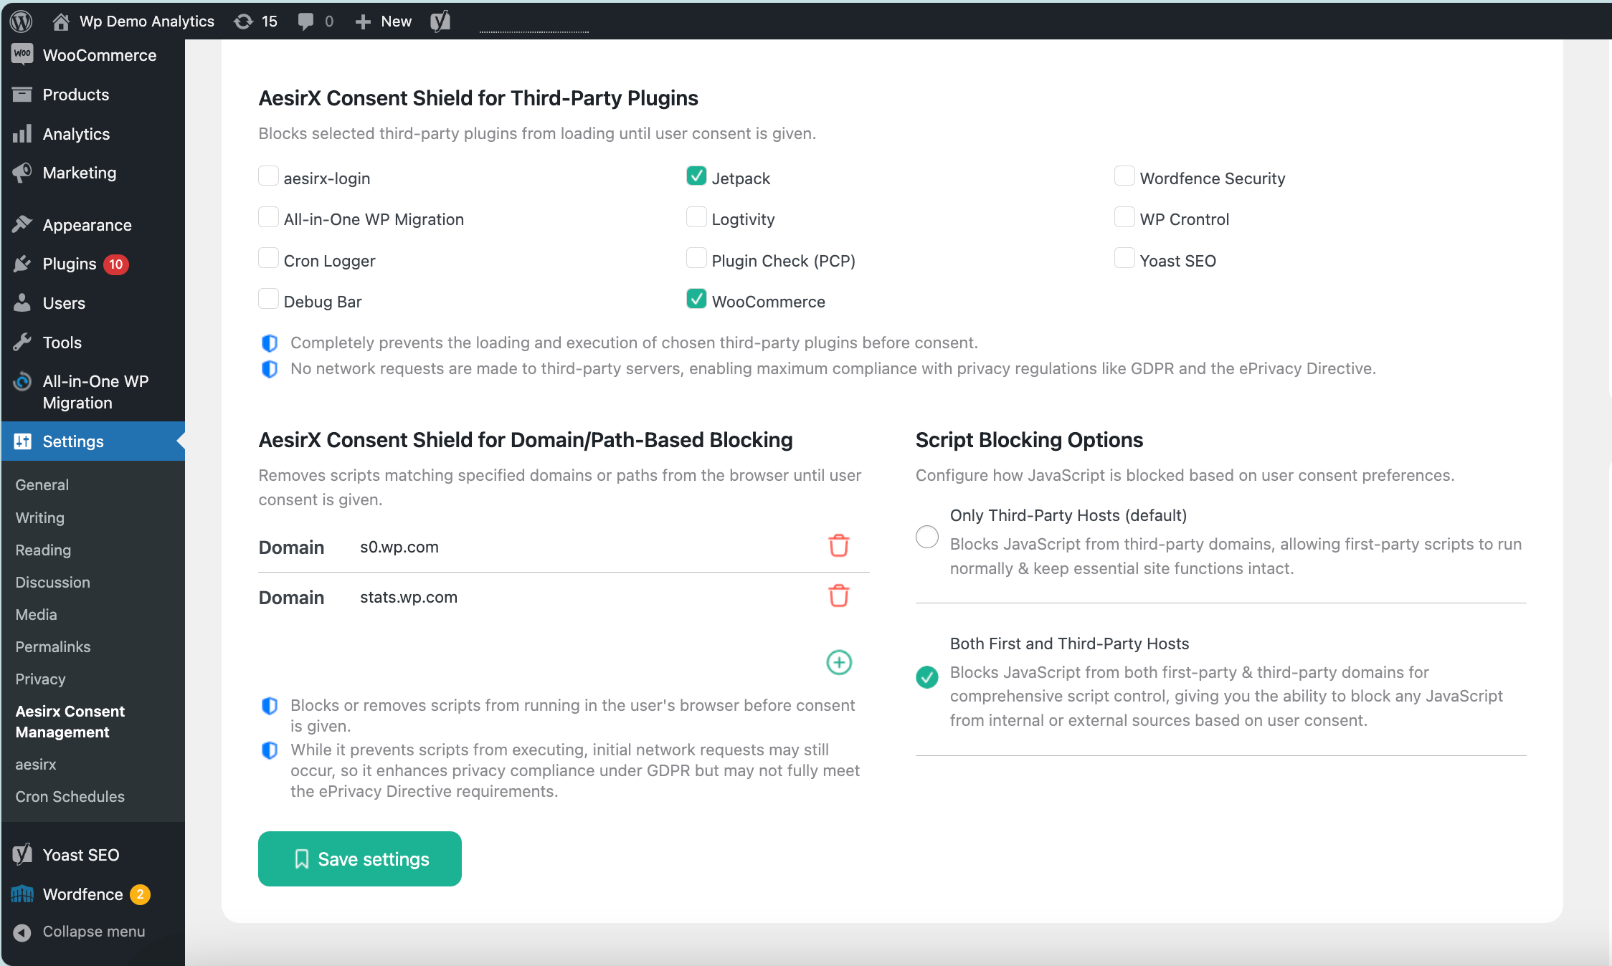Select Both First and Third-Party Hosts option
This screenshot has width=1612, height=966.
coord(927,676)
